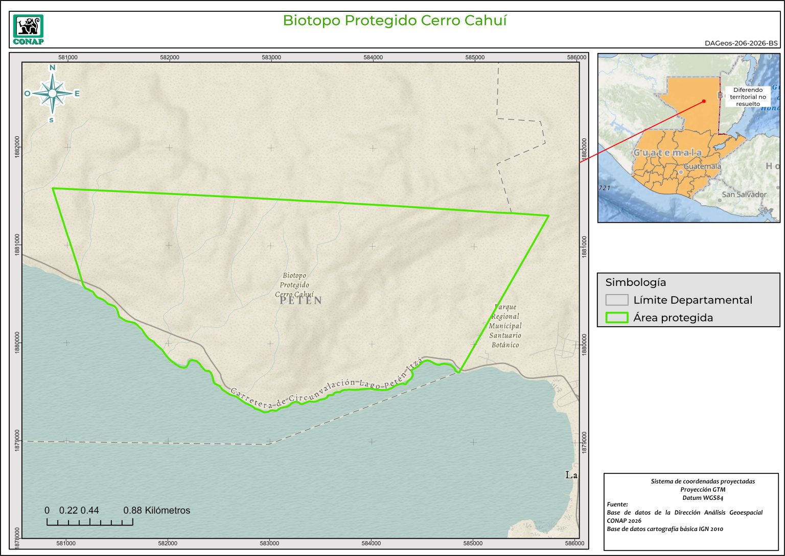This screenshot has height=556, width=785.
Task: Click the document code DAGeos-206-2026-BS
Action: click(x=741, y=43)
